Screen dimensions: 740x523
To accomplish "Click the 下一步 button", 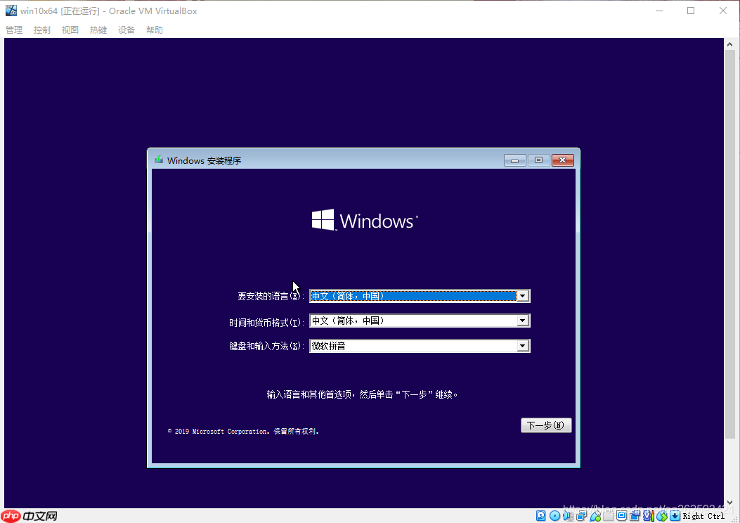I will (546, 425).
